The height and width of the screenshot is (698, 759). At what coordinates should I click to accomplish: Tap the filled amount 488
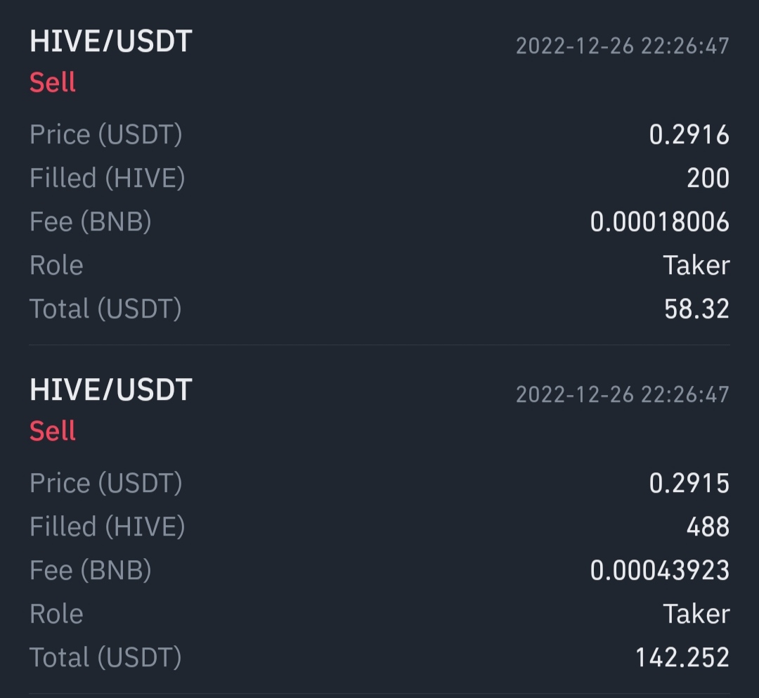click(708, 526)
